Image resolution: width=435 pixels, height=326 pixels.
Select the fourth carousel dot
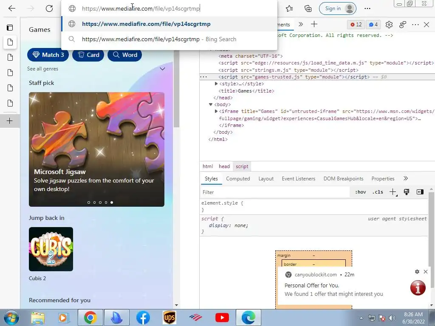click(x=106, y=202)
